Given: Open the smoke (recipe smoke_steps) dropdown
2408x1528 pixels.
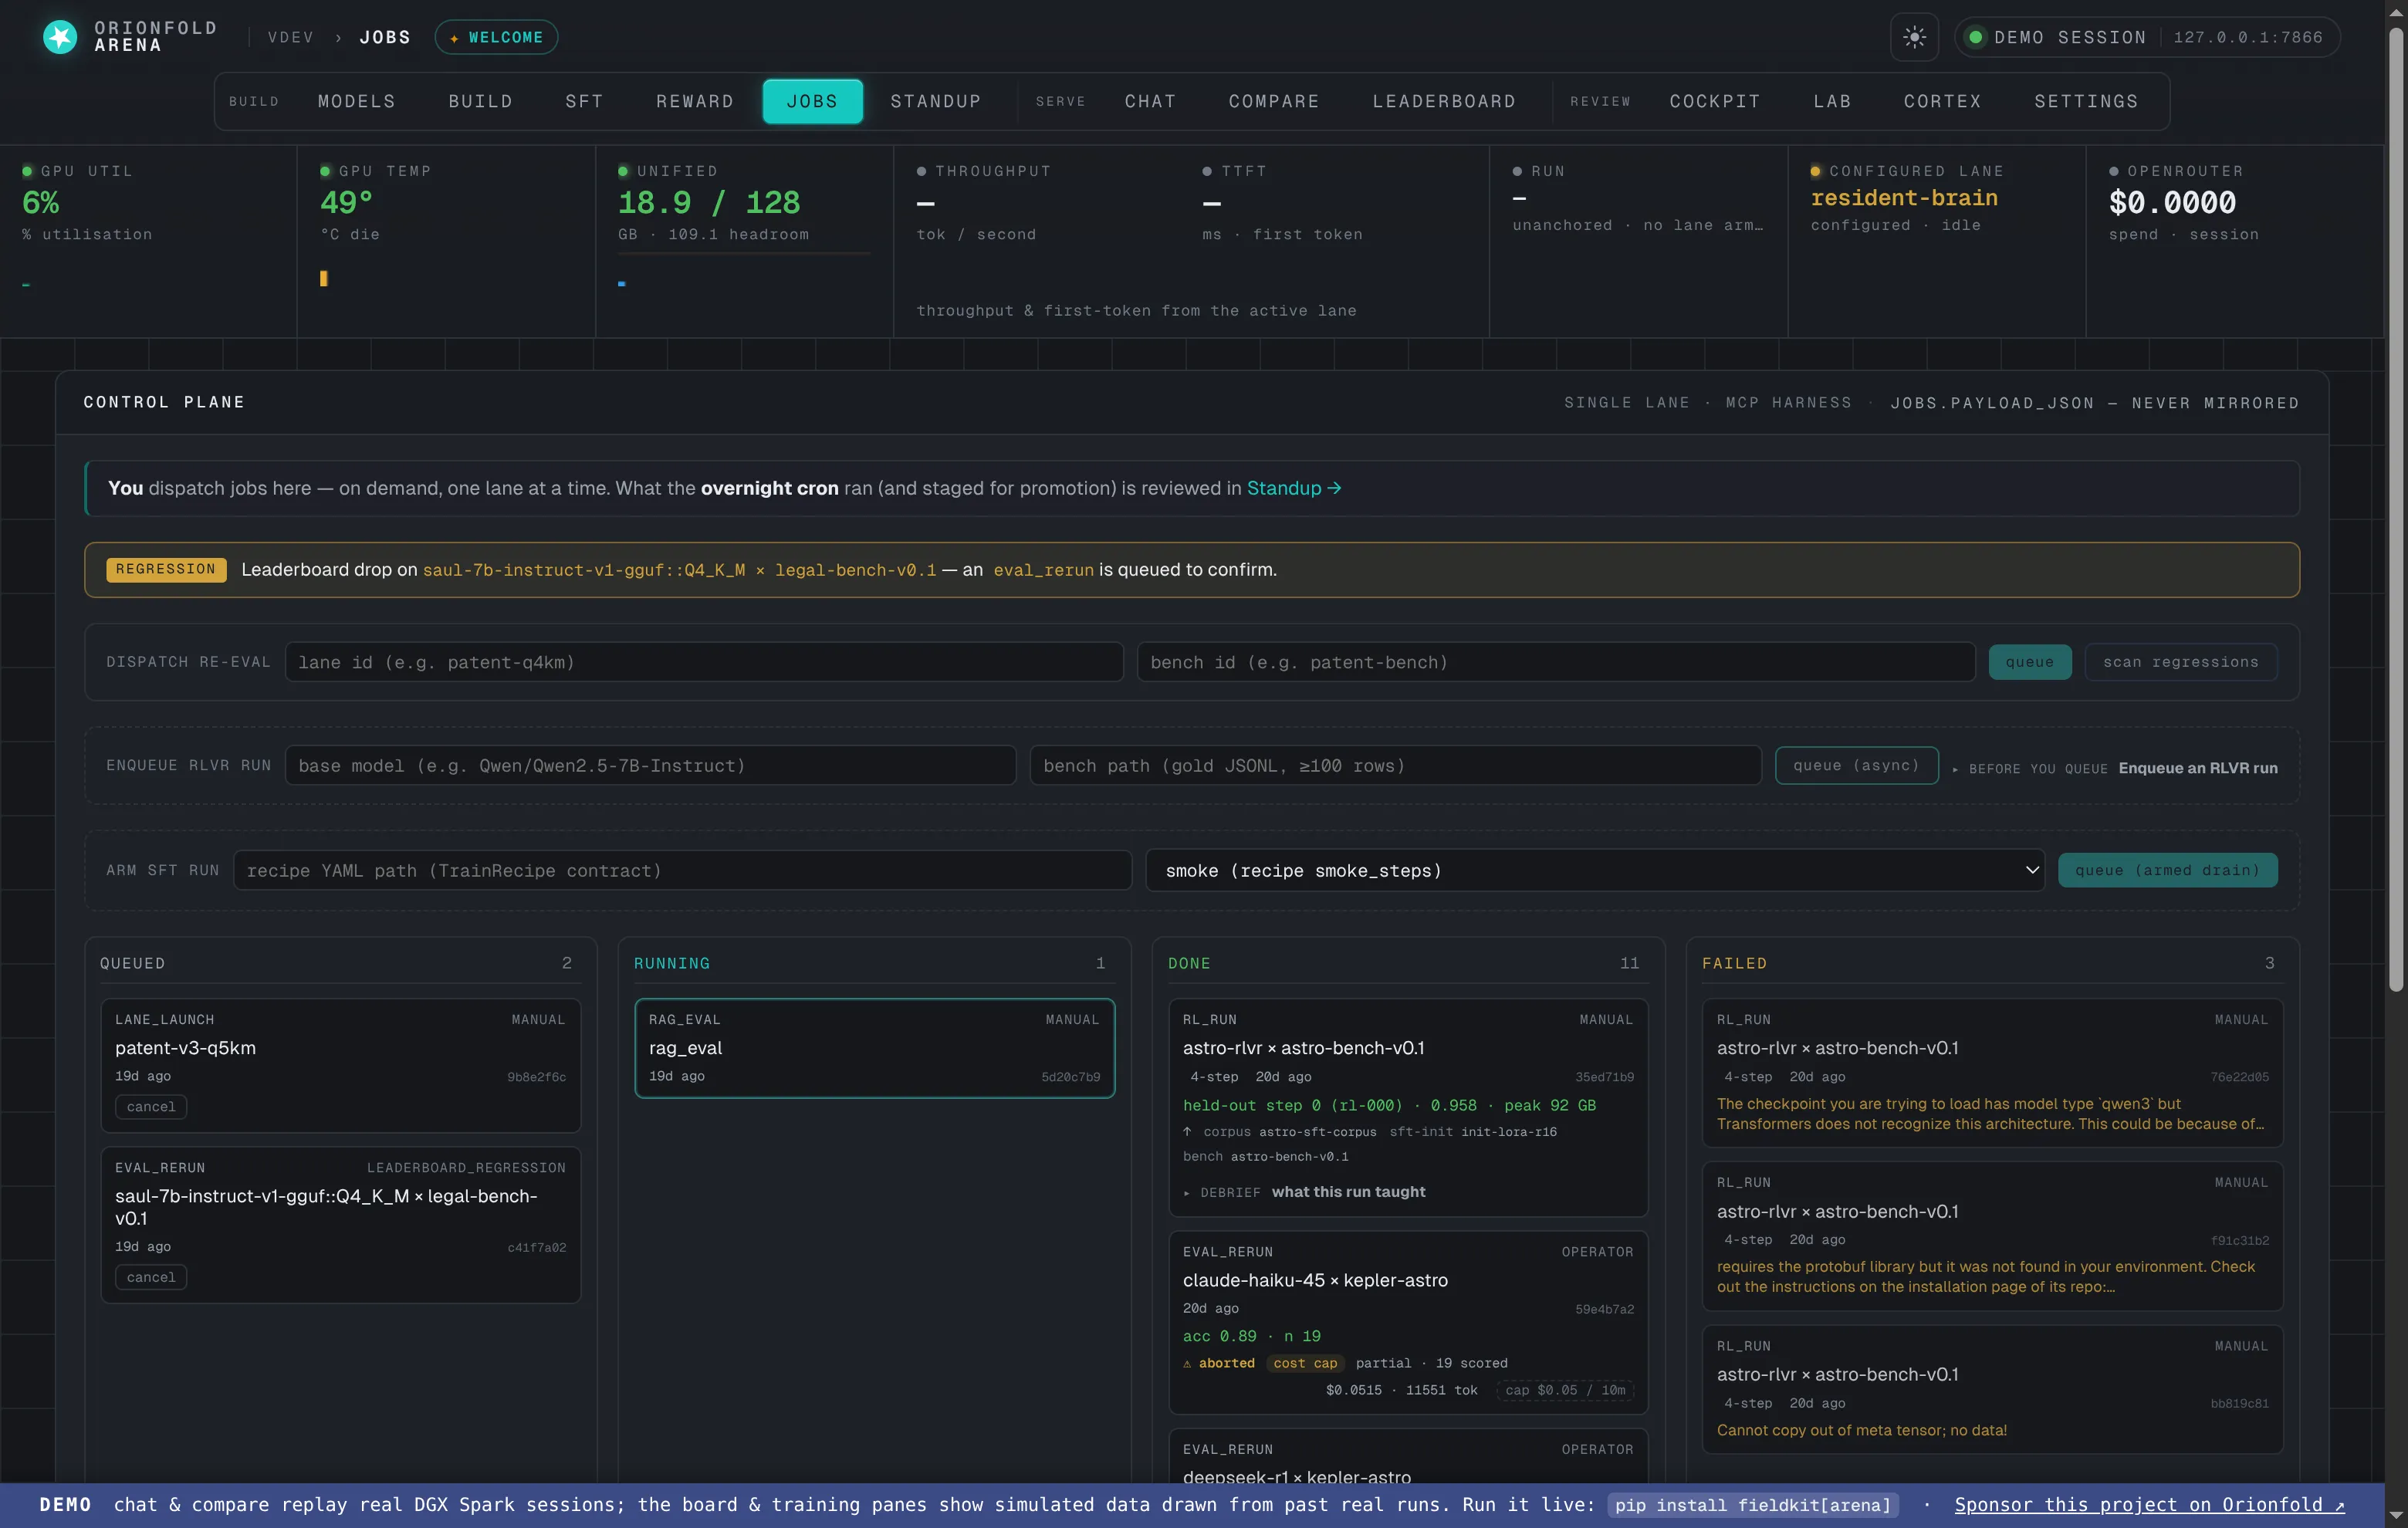Looking at the screenshot, I should 1594,870.
